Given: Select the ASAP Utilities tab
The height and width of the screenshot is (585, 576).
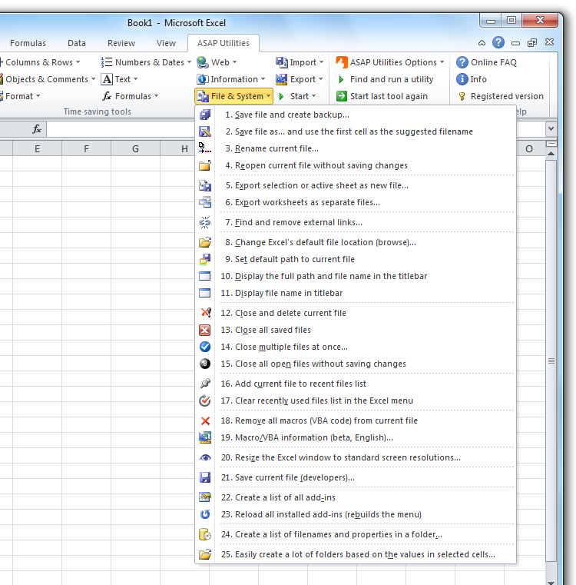Looking at the screenshot, I should pyautogui.click(x=223, y=43).
